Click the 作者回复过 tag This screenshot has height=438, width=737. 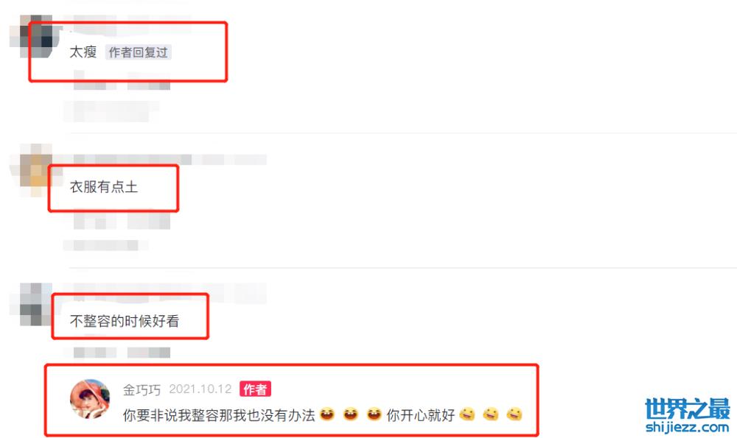(x=139, y=52)
